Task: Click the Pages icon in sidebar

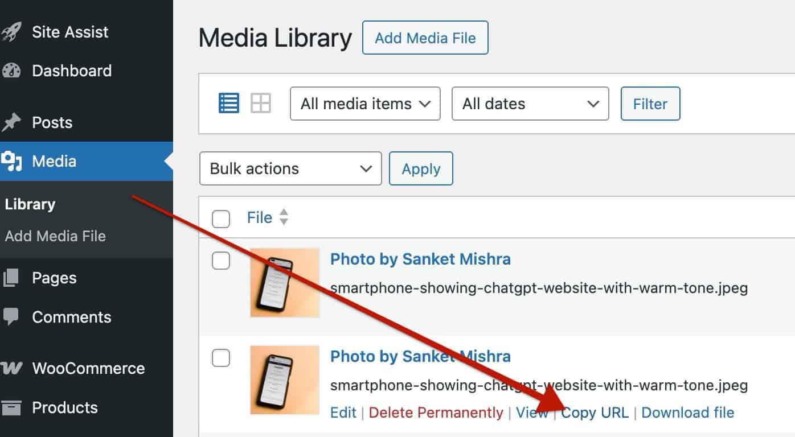Action: [11, 278]
